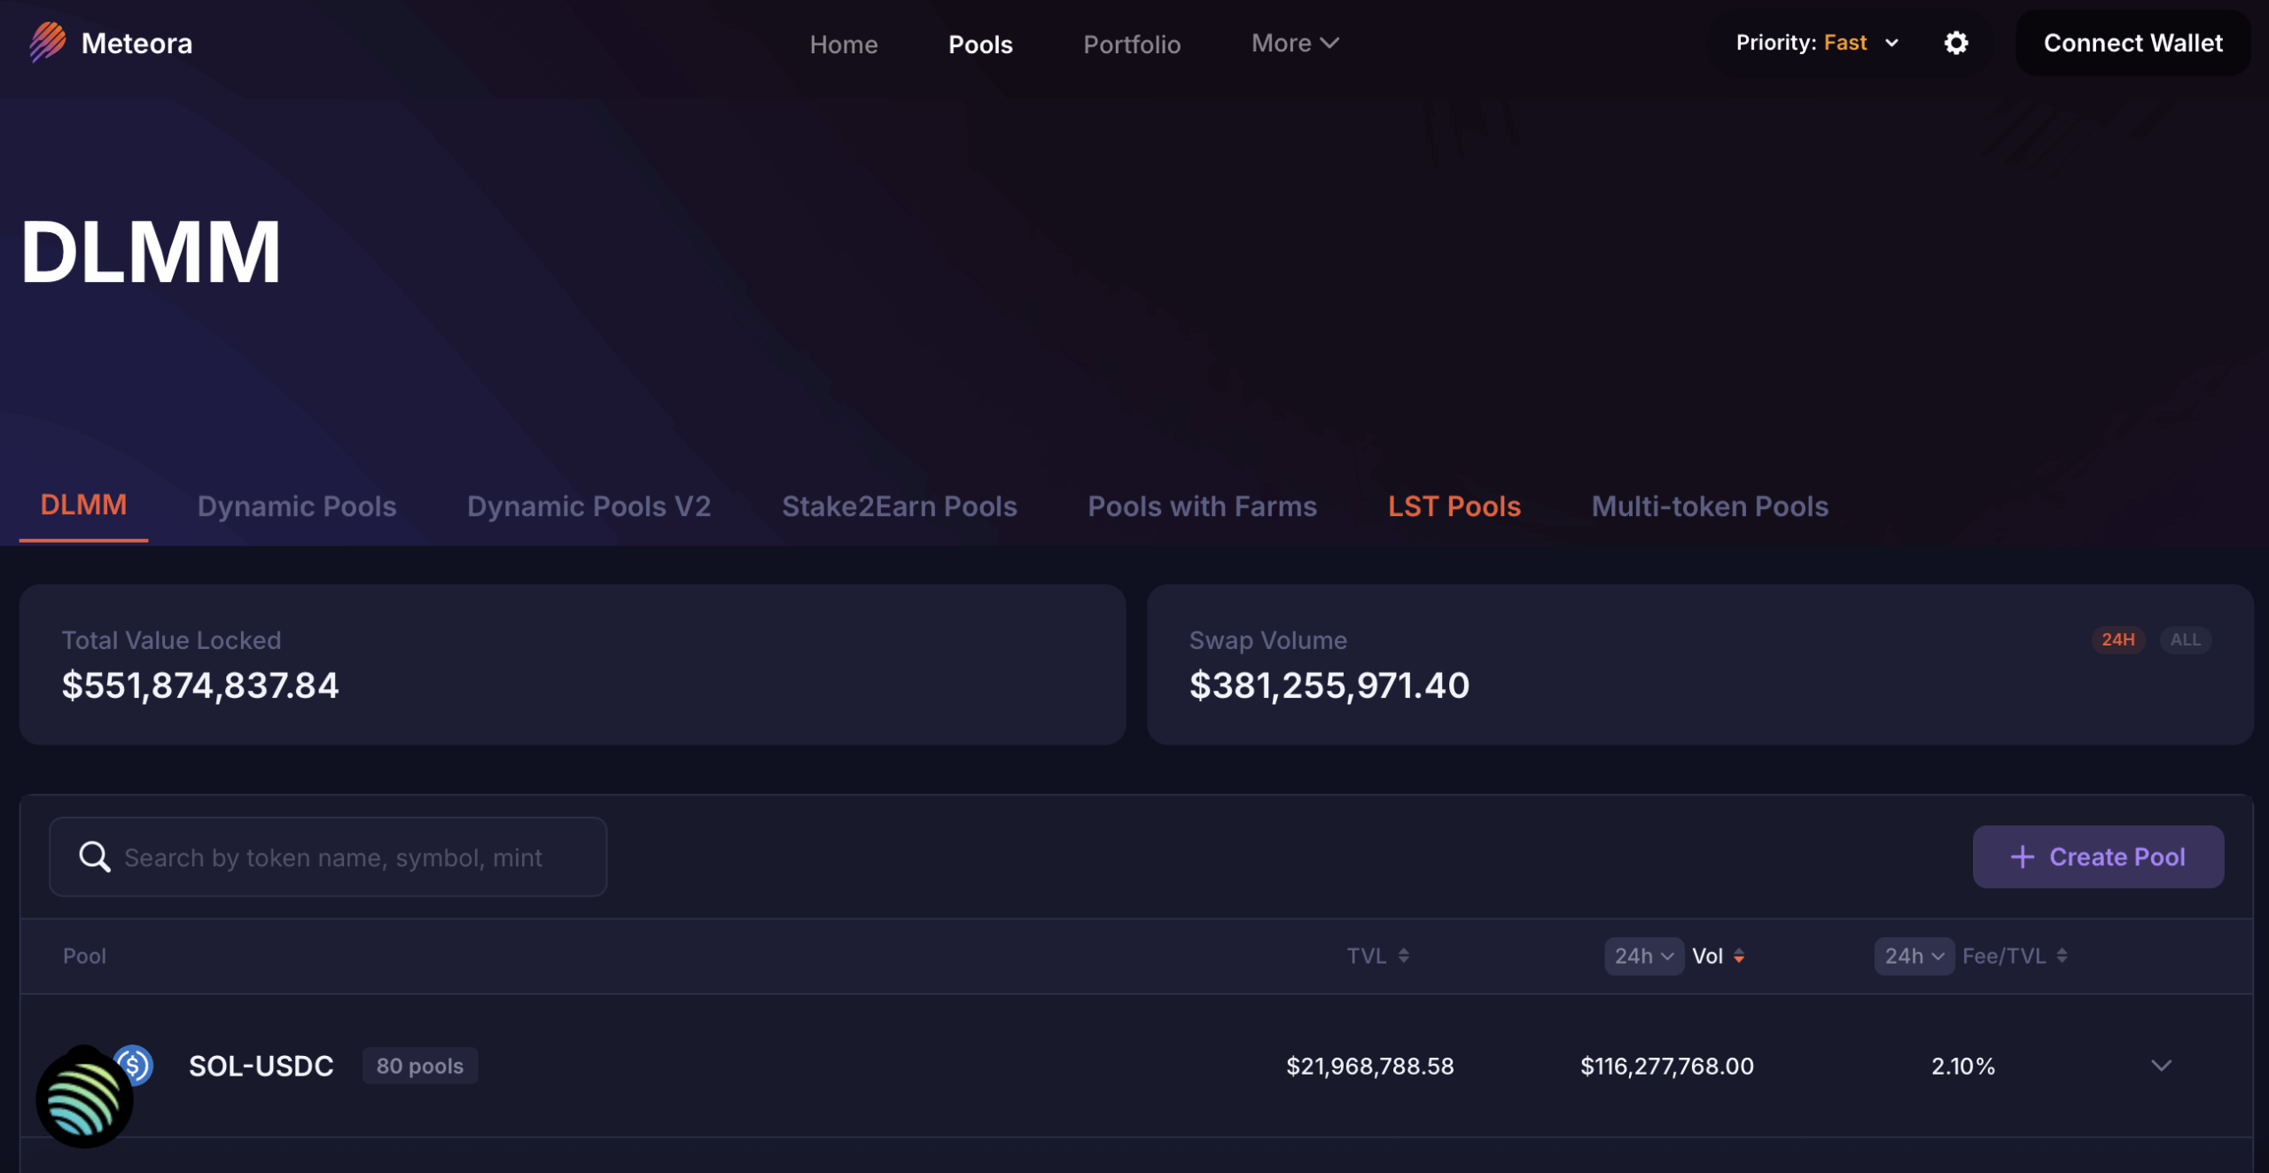The image size is (2269, 1173).
Task: Click the SOL token icon
Action: [84, 1099]
